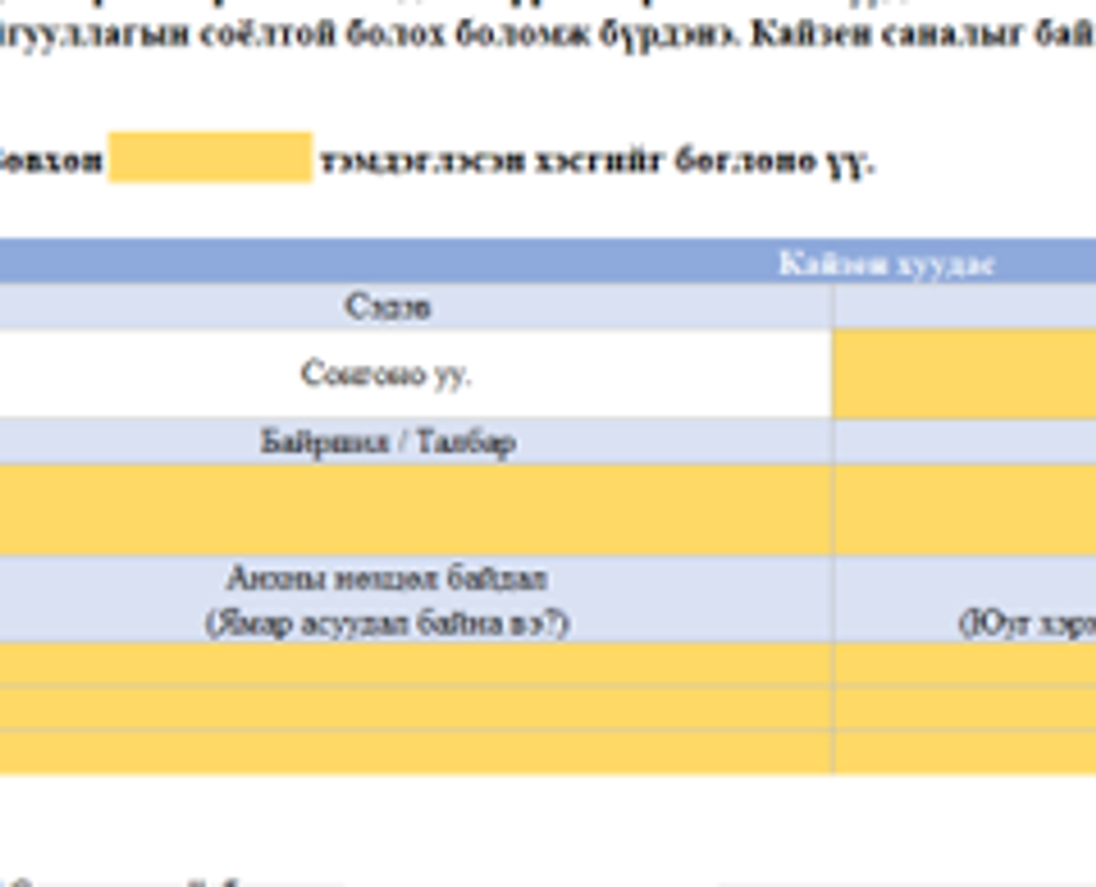Viewport: 1096px width, 887px height.
Task: Click the yellow sample swatch beside "Зөвхөн"
Action: (x=210, y=157)
